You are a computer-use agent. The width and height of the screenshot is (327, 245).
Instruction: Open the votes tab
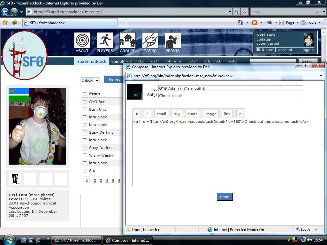(193, 61)
